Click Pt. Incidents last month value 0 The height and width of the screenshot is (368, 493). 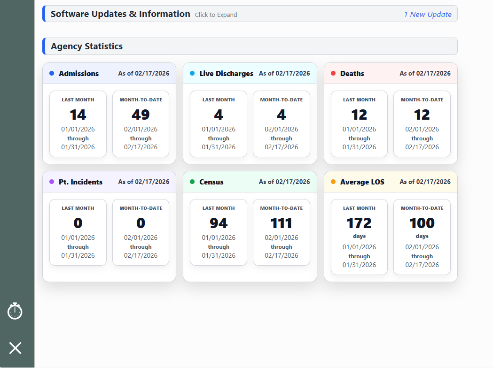tap(78, 223)
